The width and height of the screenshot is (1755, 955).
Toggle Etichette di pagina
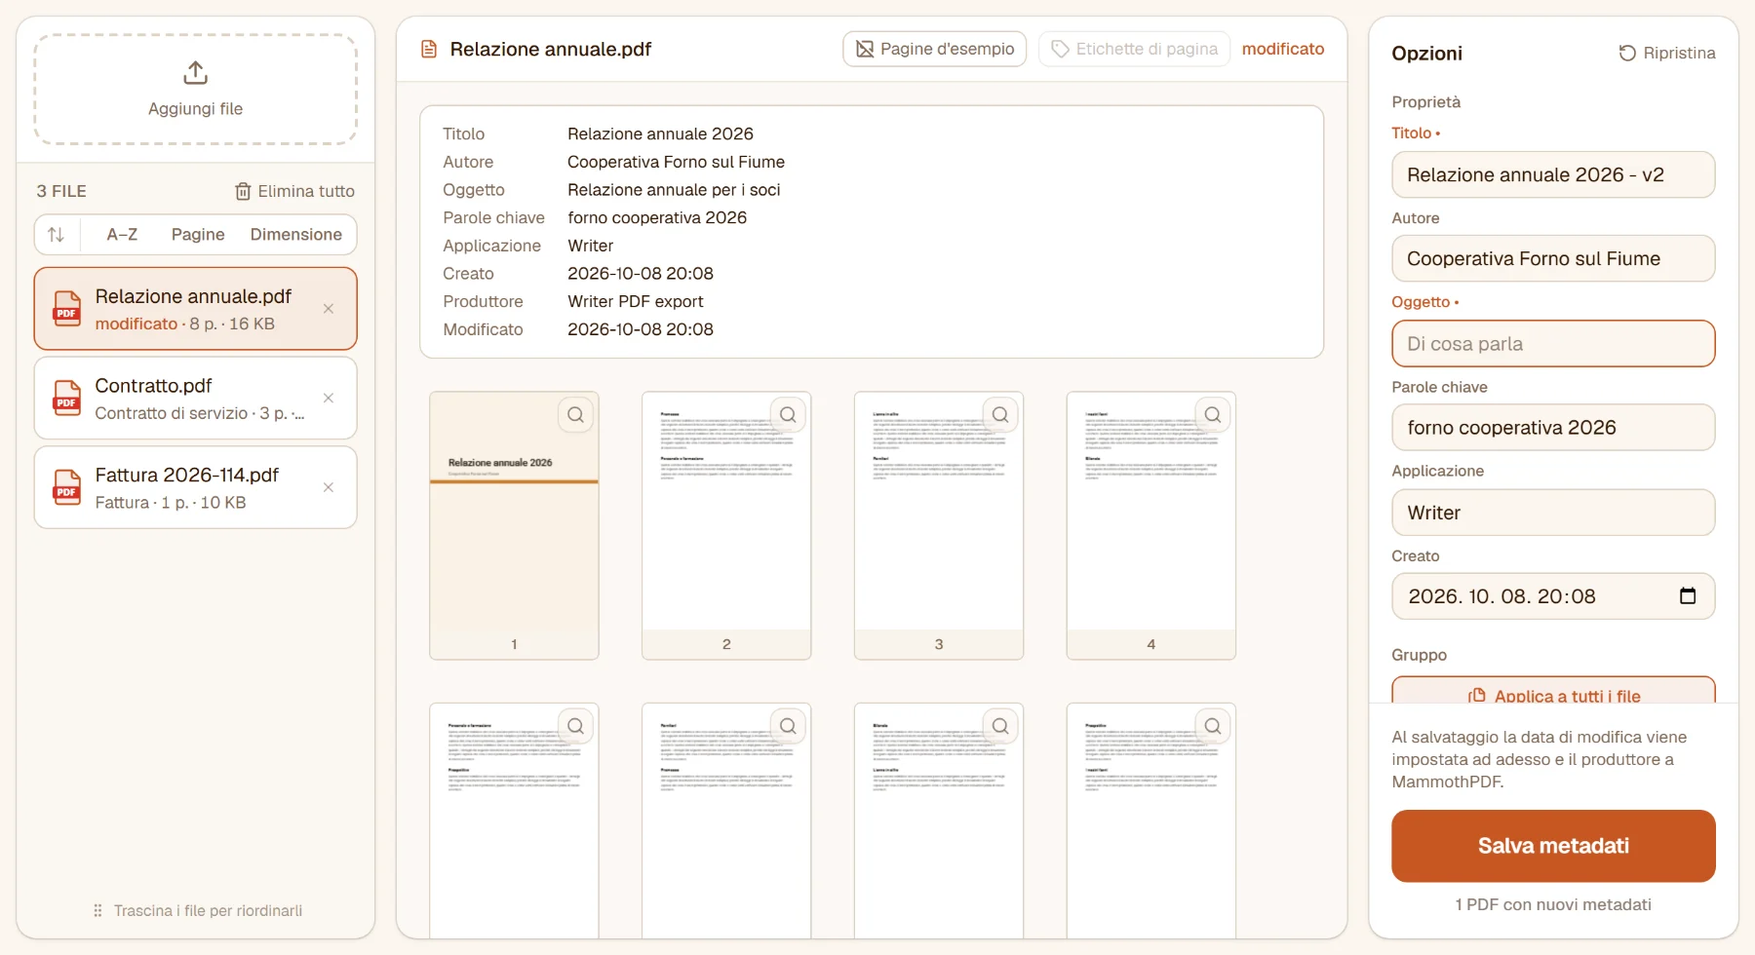(1134, 49)
